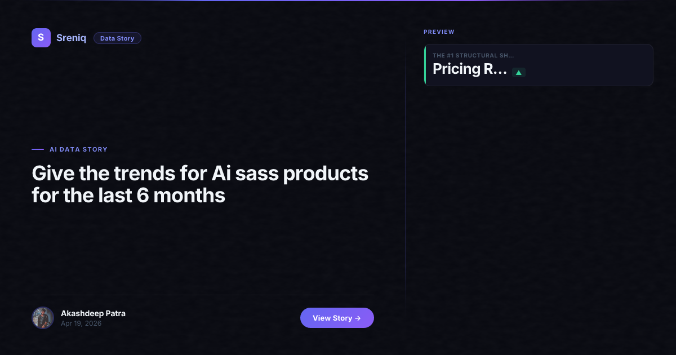Open the Pricing R… preview card
Viewport: 676px width, 355px height.
(x=539, y=65)
